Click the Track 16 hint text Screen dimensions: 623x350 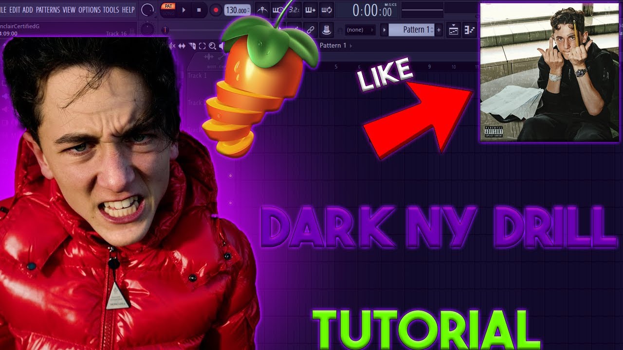[116, 34]
